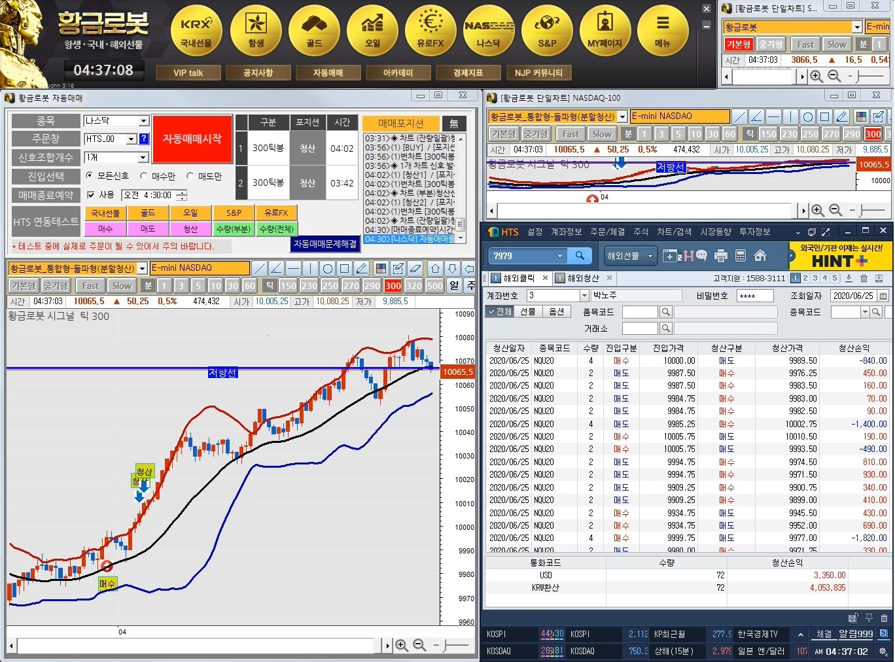The image size is (895, 662).
Task: Open the 항생 gold button
Action: click(256, 30)
